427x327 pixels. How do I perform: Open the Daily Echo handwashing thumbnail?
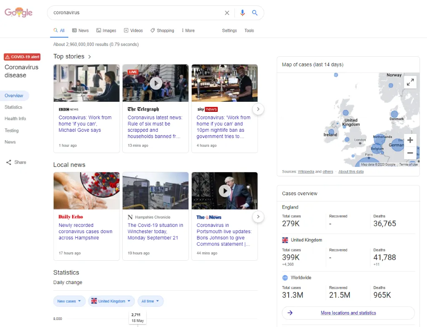tap(87, 191)
